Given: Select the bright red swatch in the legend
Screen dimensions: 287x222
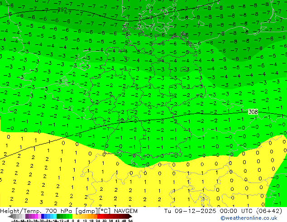Looking at the screenshot, I should pos(99,216).
